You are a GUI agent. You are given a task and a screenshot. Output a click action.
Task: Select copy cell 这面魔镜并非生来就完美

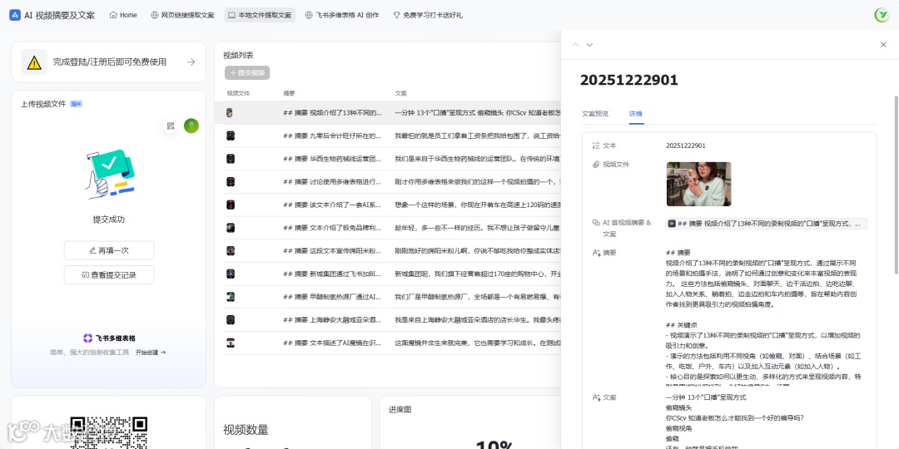click(476, 343)
